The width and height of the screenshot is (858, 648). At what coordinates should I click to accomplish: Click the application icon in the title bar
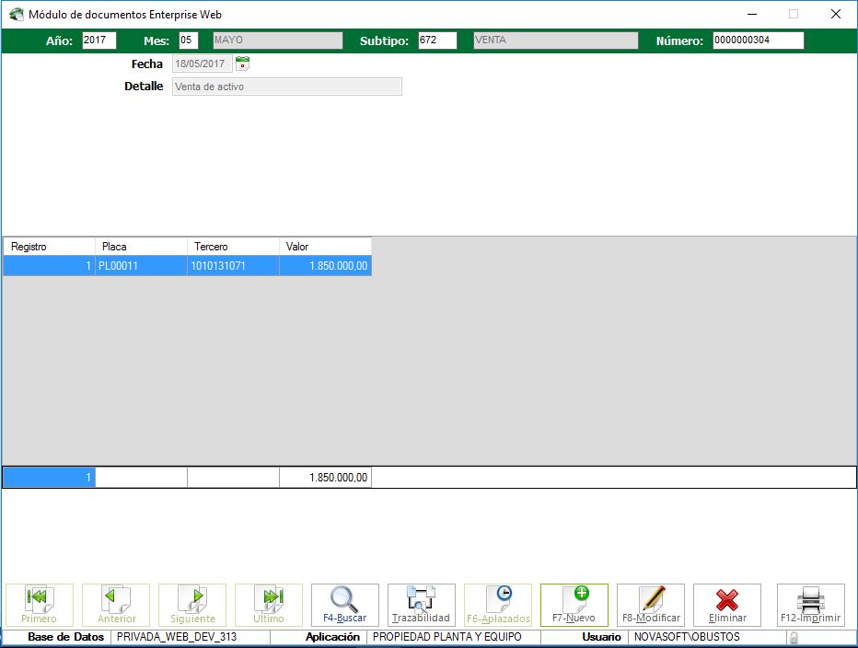pyautogui.click(x=17, y=14)
